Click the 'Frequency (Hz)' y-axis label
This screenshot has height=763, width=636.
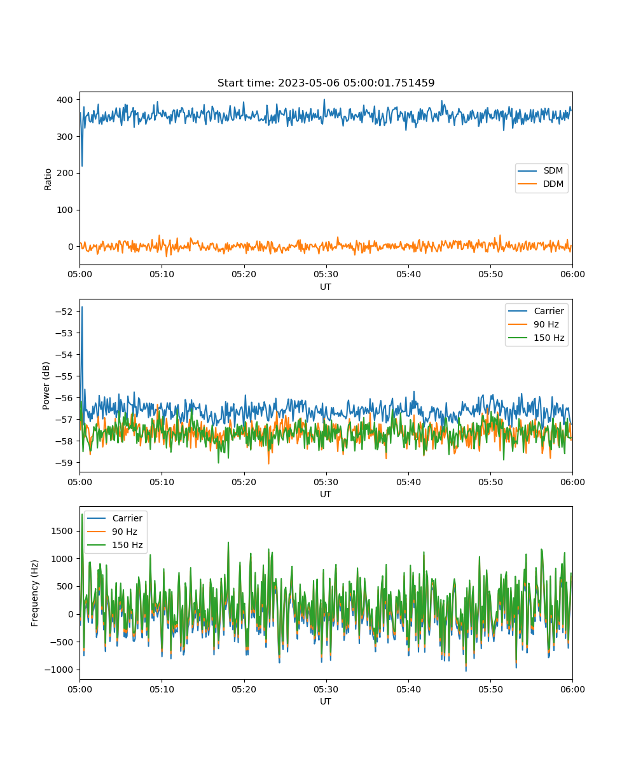click(x=35, y=593)
